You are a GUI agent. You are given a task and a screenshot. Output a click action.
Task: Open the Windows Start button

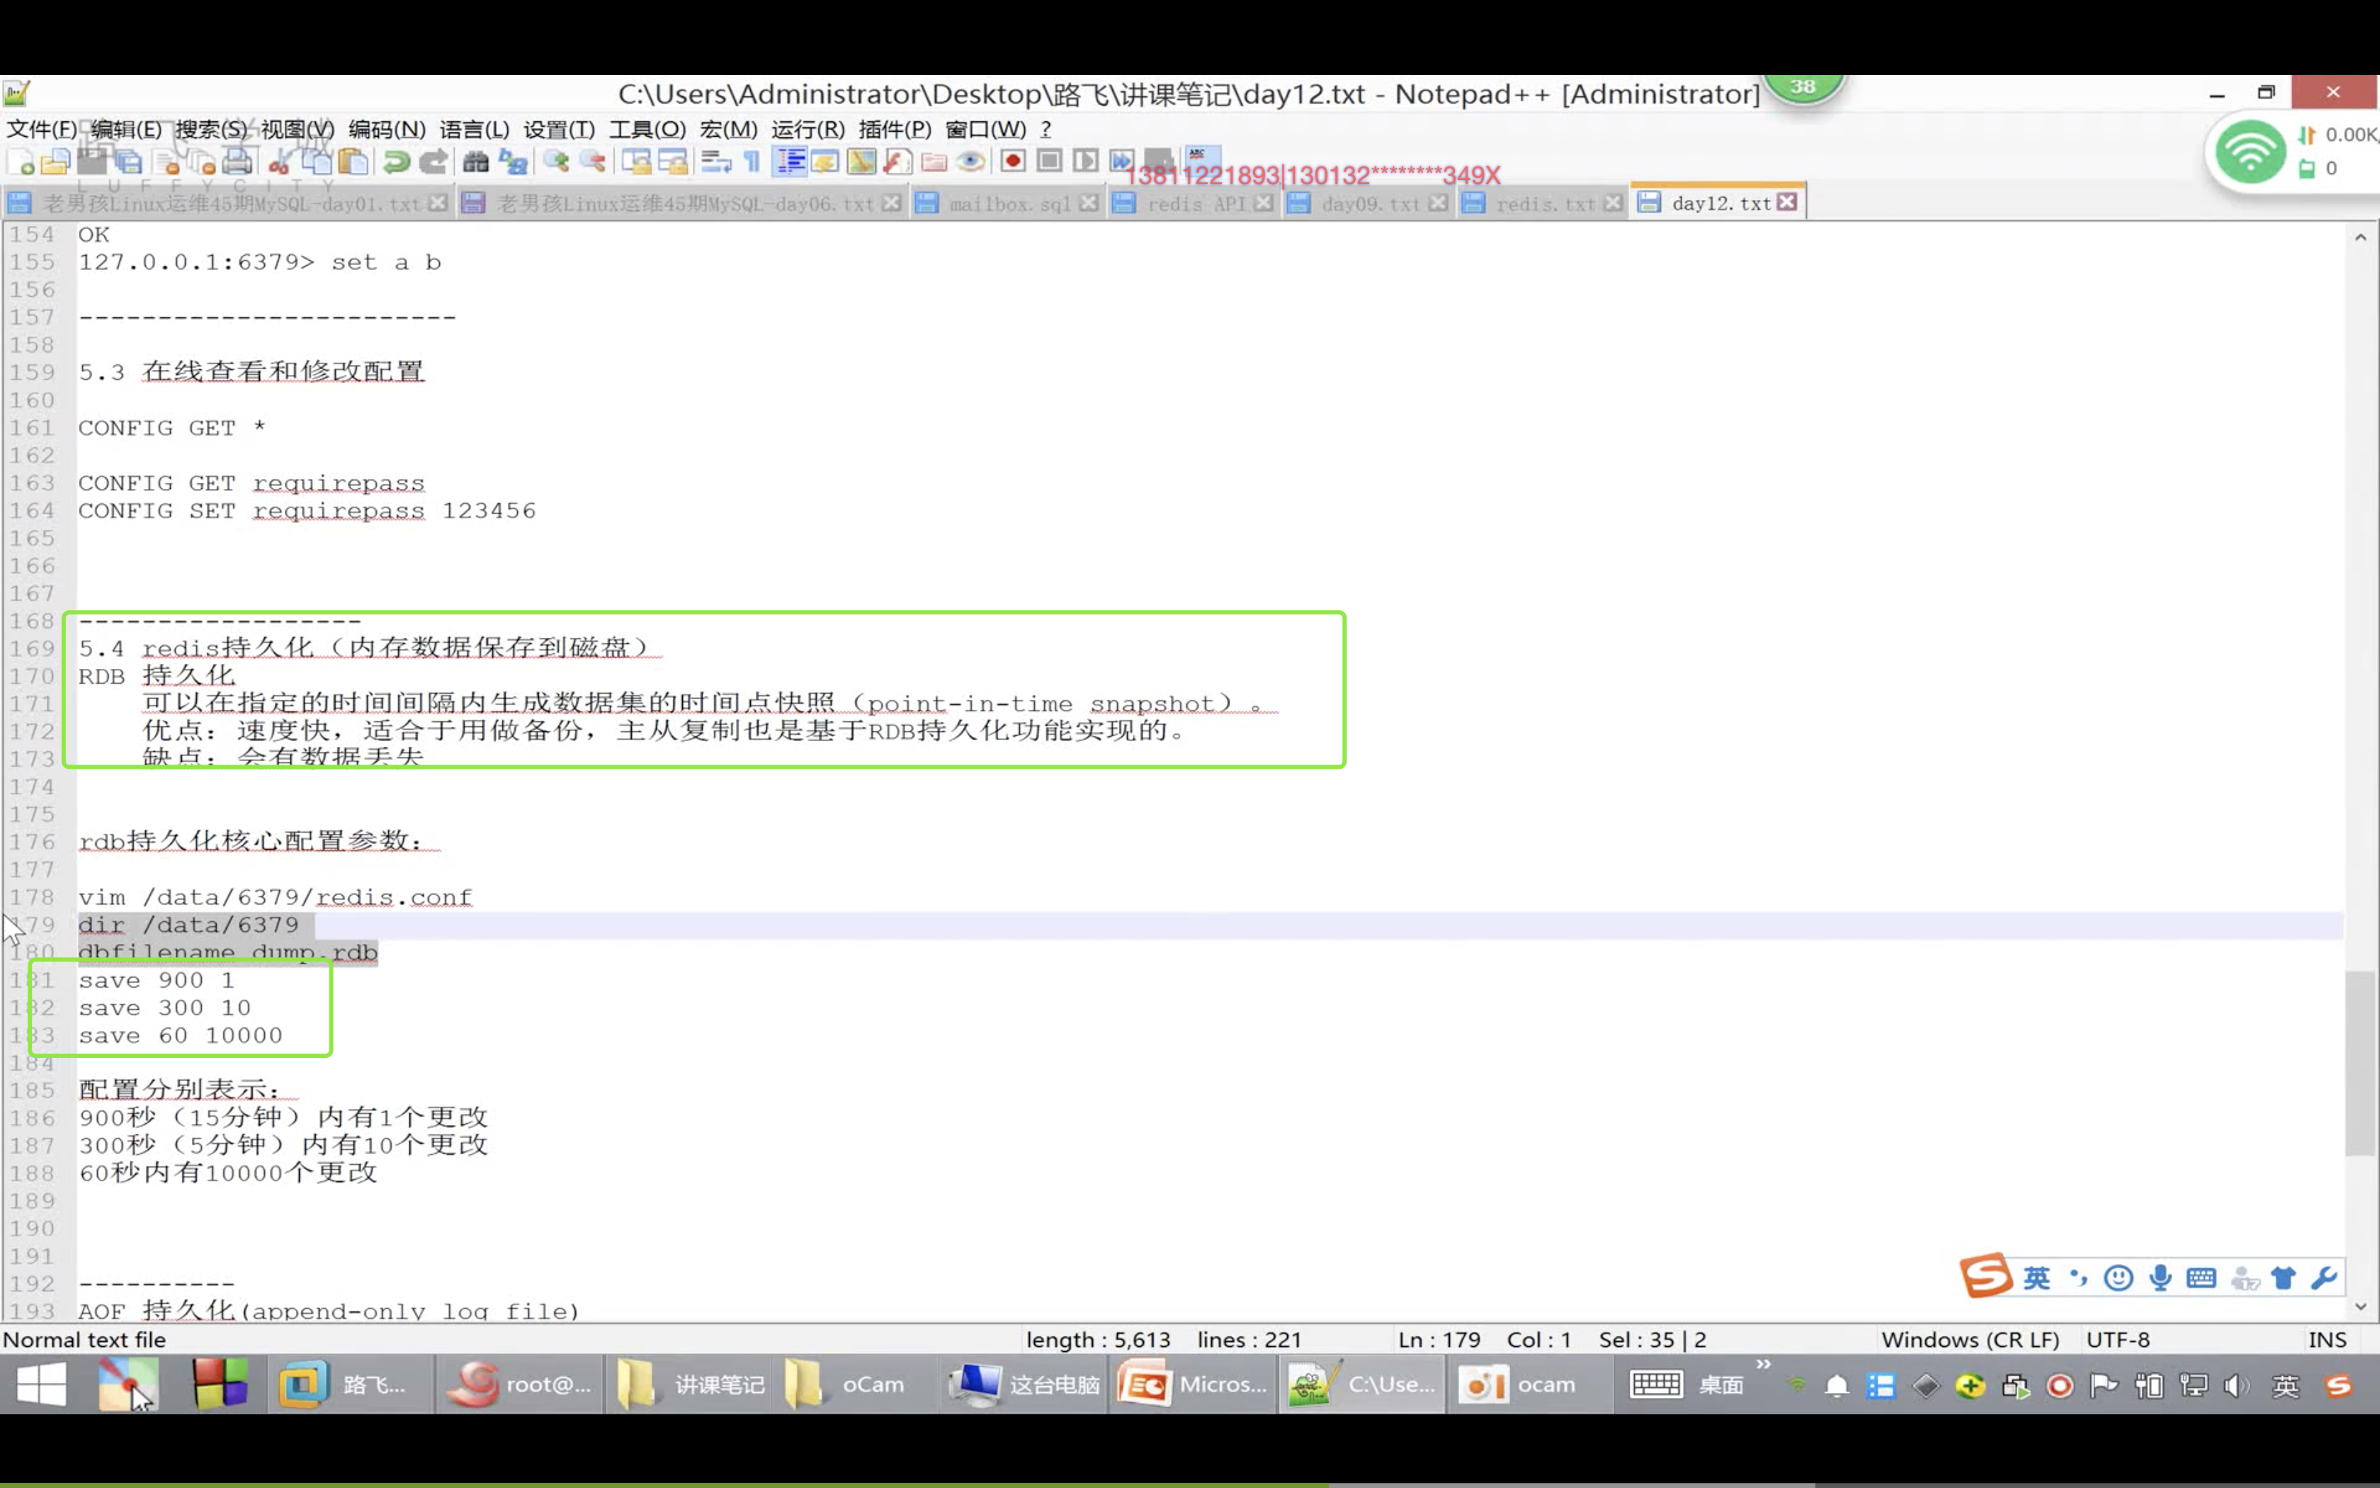41,1385
